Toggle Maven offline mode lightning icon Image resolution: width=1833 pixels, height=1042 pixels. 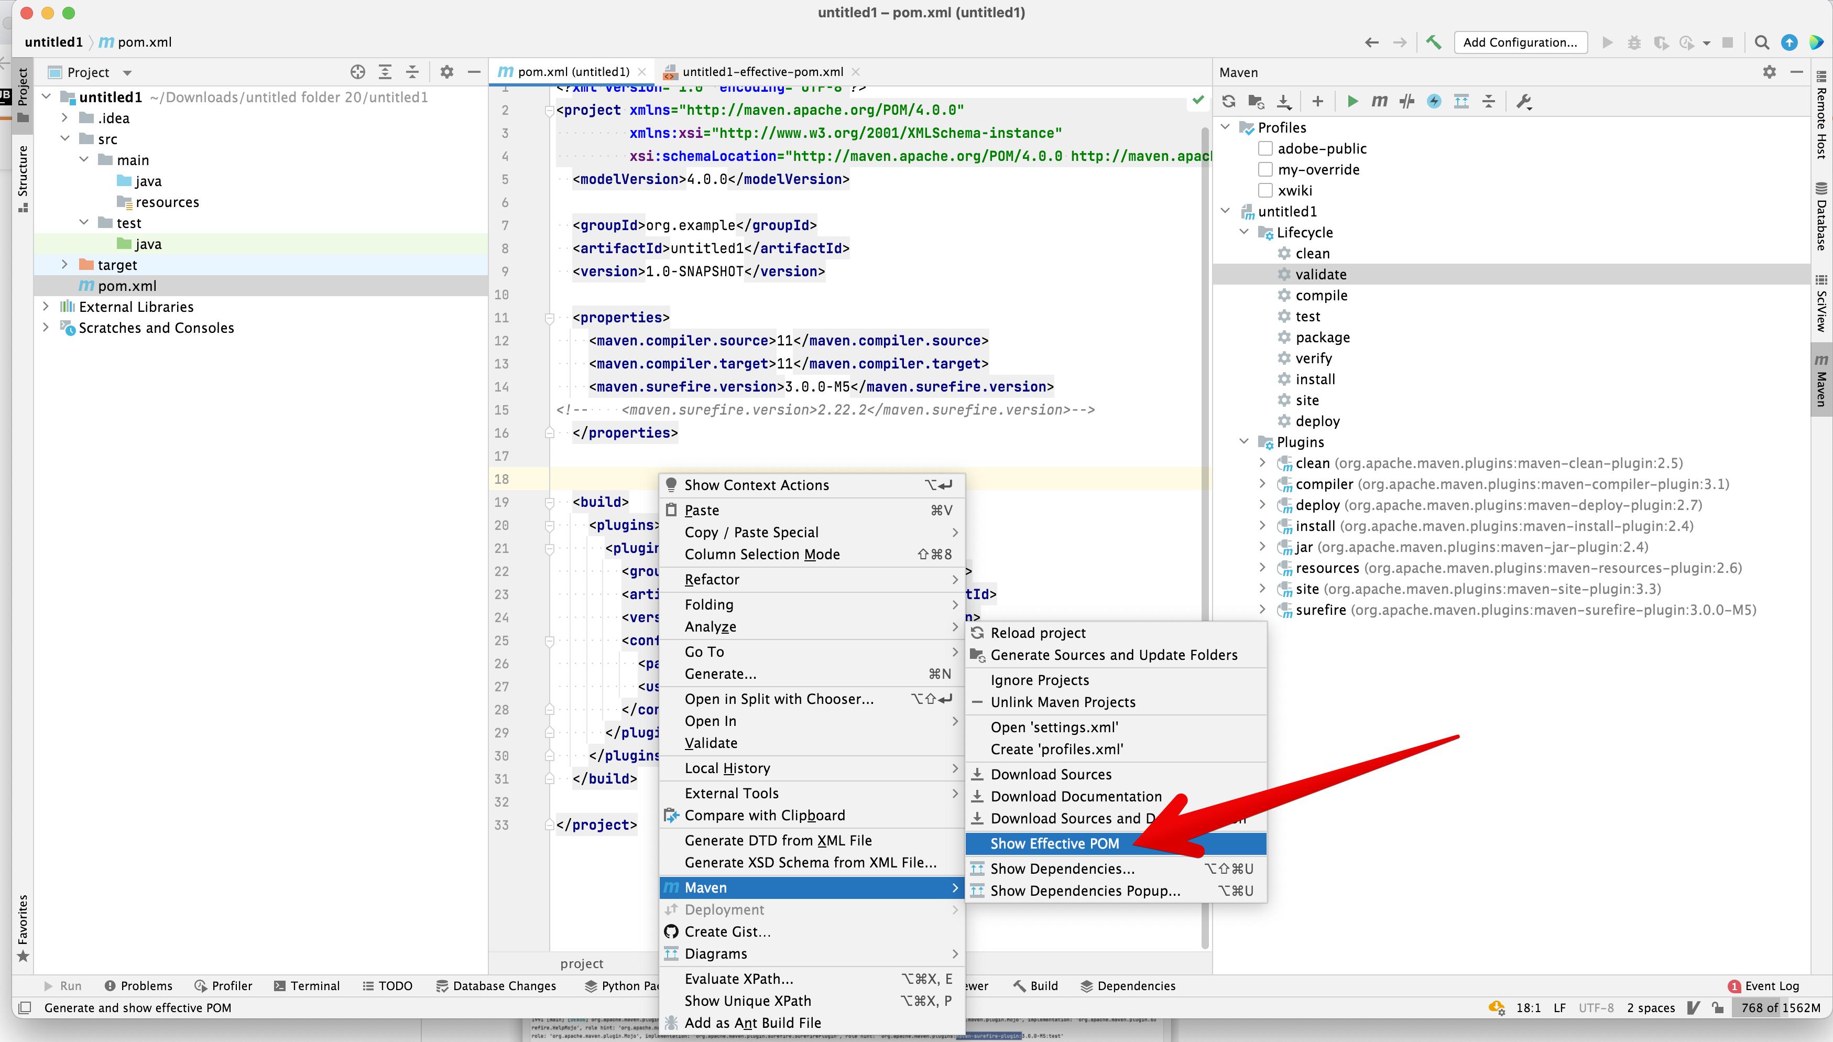coord(1434,101)
